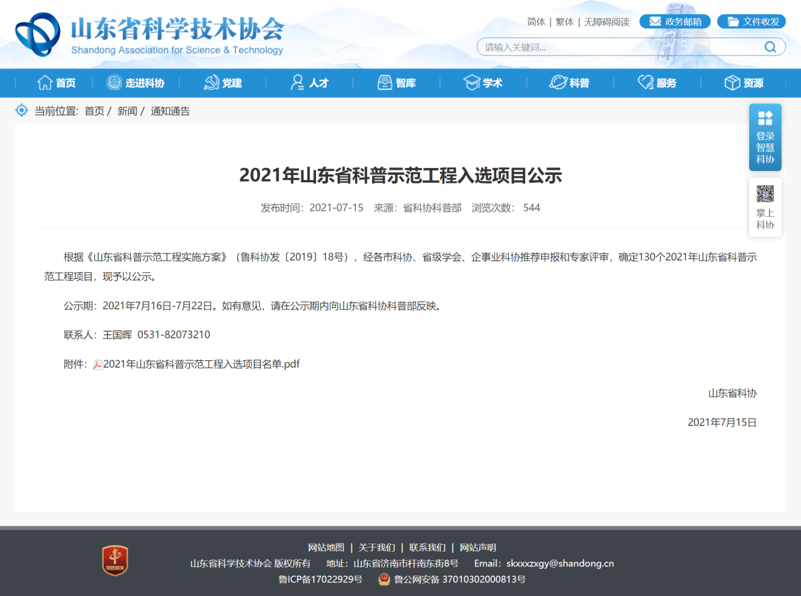The image size is (801, 596).
Task: Click the search magnifier icon
Action: [770, 46]
